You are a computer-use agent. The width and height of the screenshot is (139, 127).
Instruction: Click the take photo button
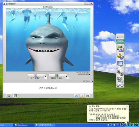coord(36,77)
